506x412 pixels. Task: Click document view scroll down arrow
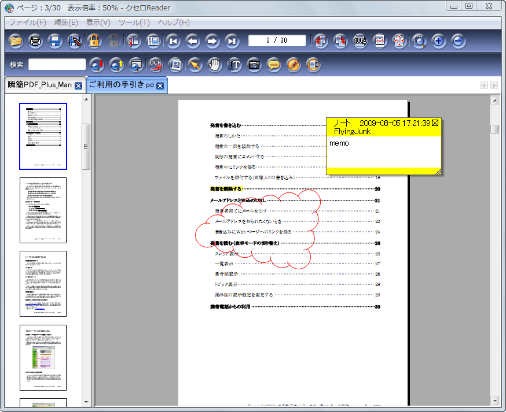coord(494,400)
